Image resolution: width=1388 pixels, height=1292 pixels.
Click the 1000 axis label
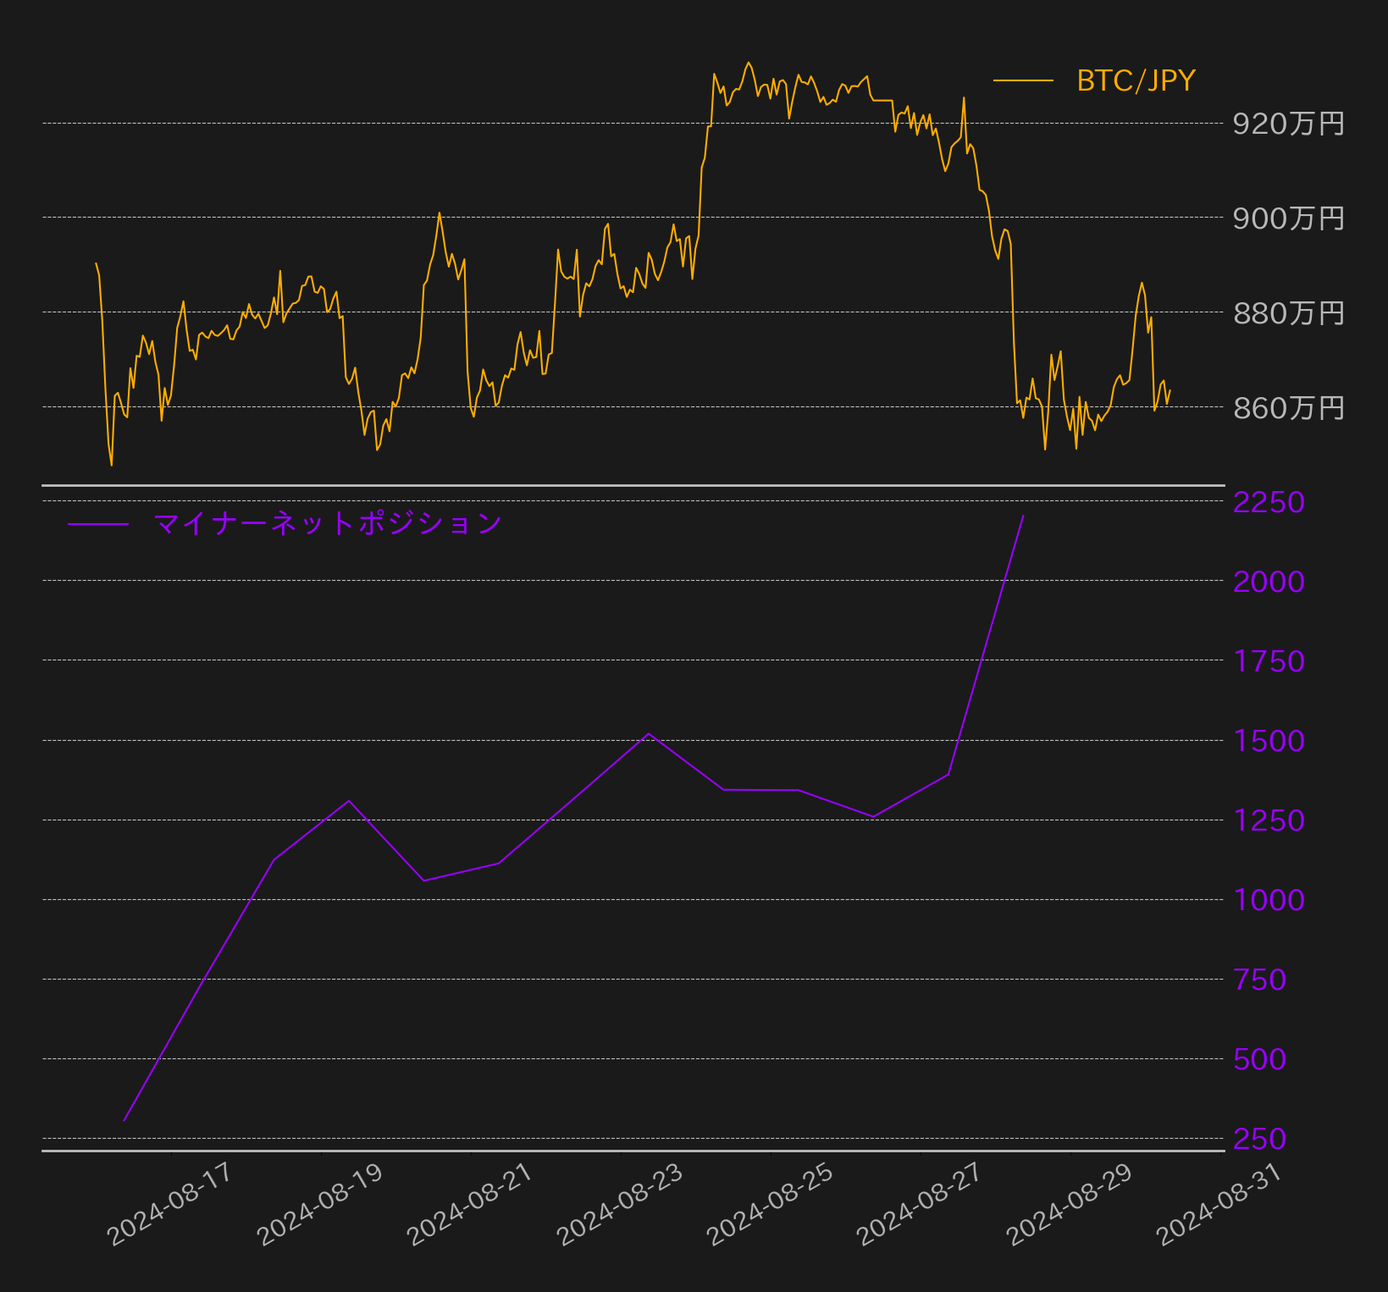[x=1269, y=899]
